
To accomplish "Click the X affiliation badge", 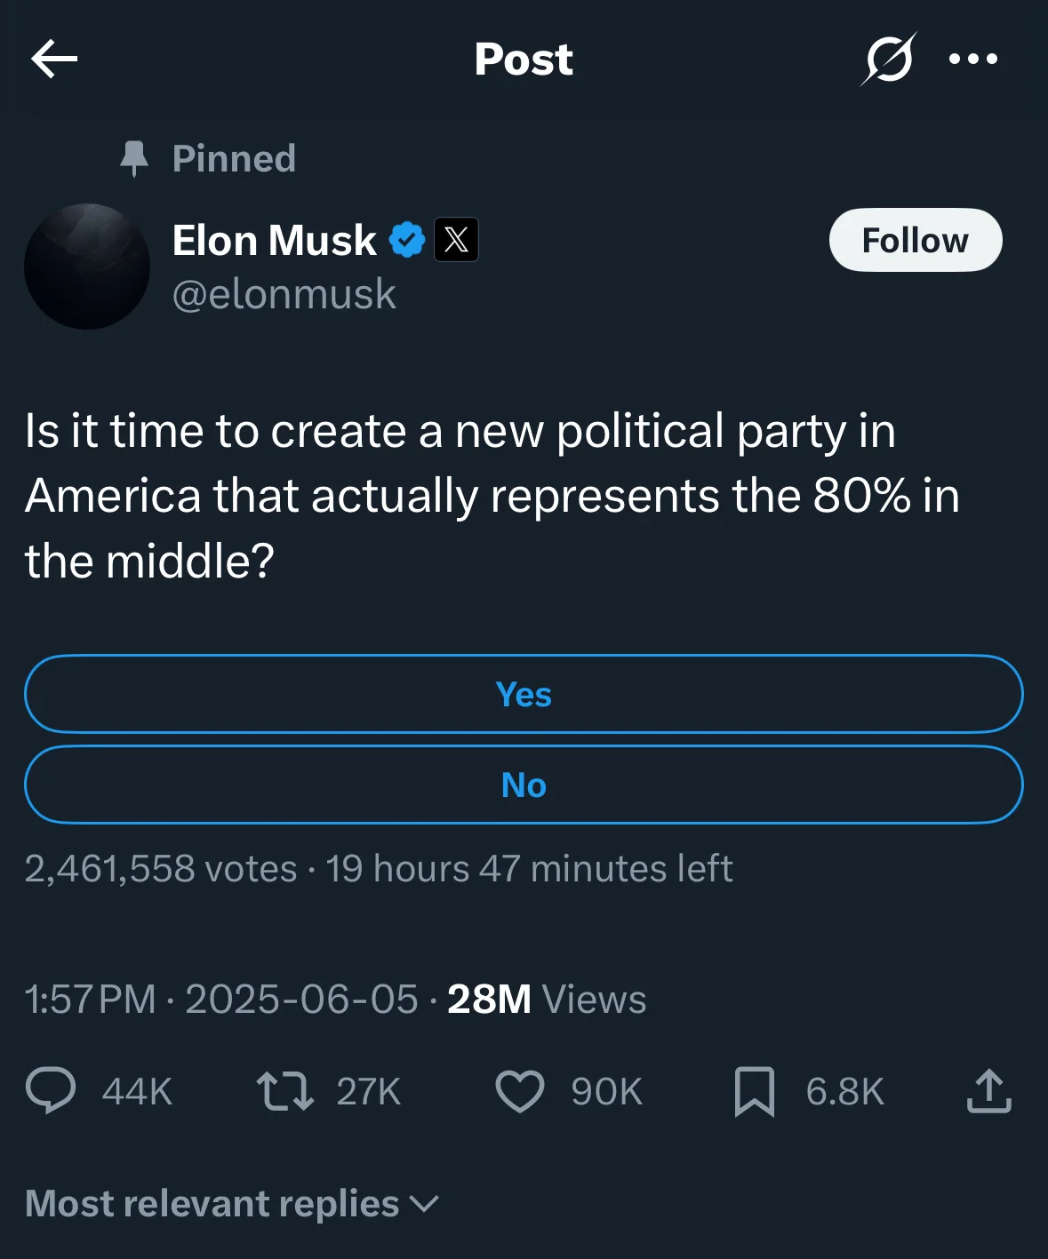I will pos(456,240).
